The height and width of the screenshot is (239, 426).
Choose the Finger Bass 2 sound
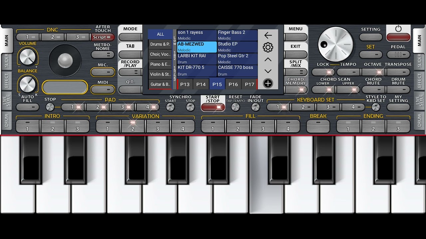(237, 35)
